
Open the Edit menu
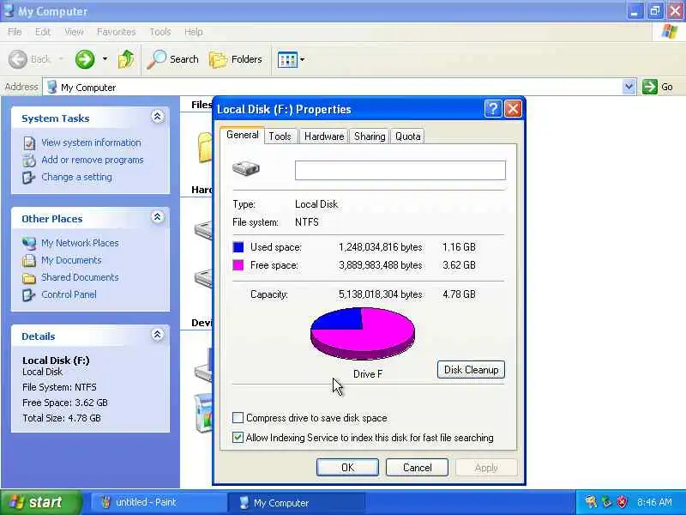(x=42, y=32)
